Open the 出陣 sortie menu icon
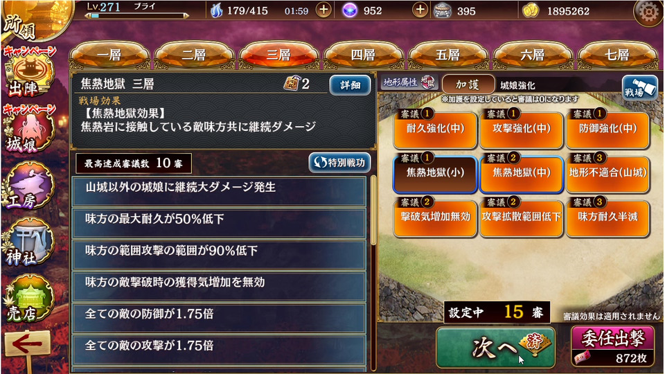The image size is (665, 374). point(29,73)
